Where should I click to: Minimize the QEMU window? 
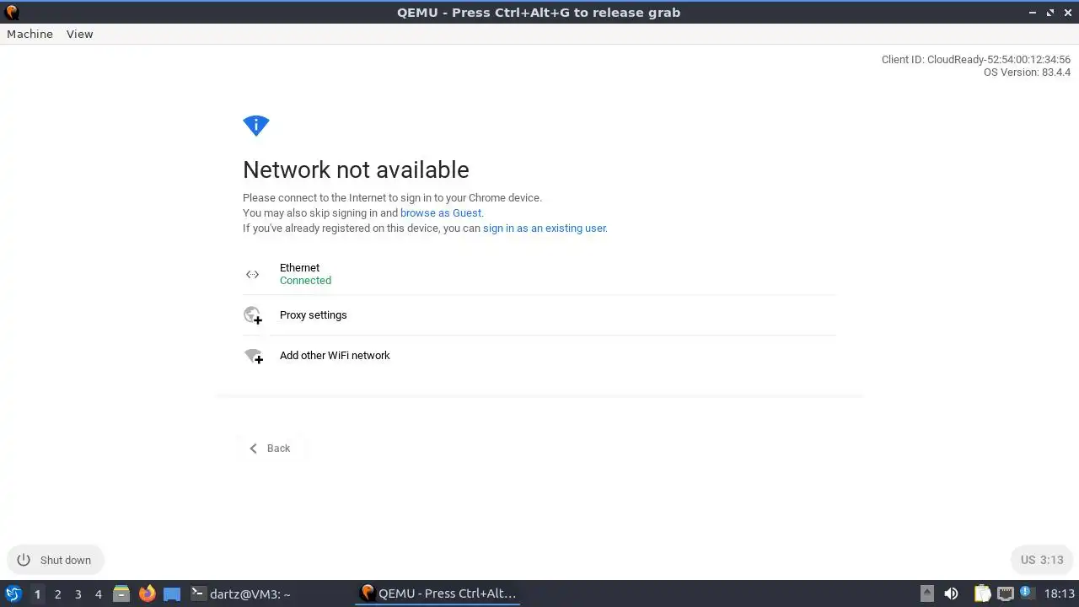1033,13
